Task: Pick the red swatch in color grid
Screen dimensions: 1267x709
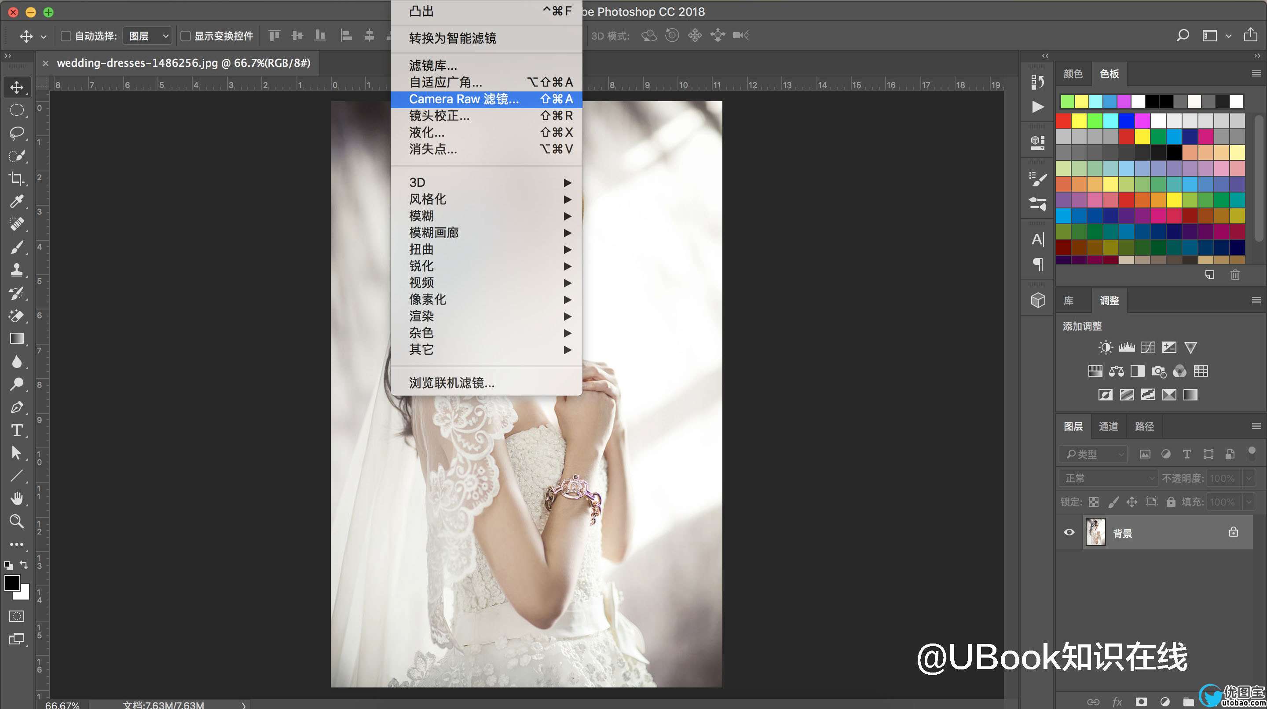Action: click(1063, 120)
